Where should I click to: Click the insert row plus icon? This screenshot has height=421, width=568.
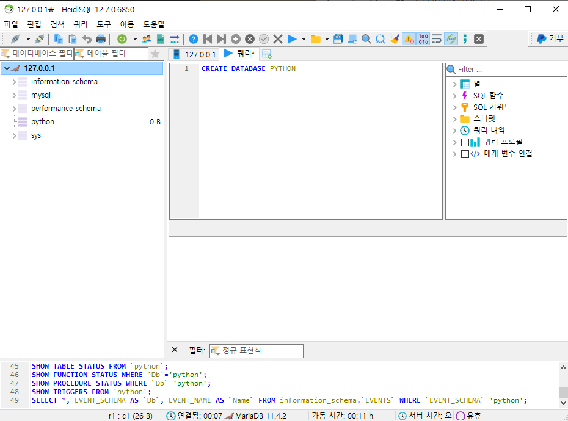236,38
